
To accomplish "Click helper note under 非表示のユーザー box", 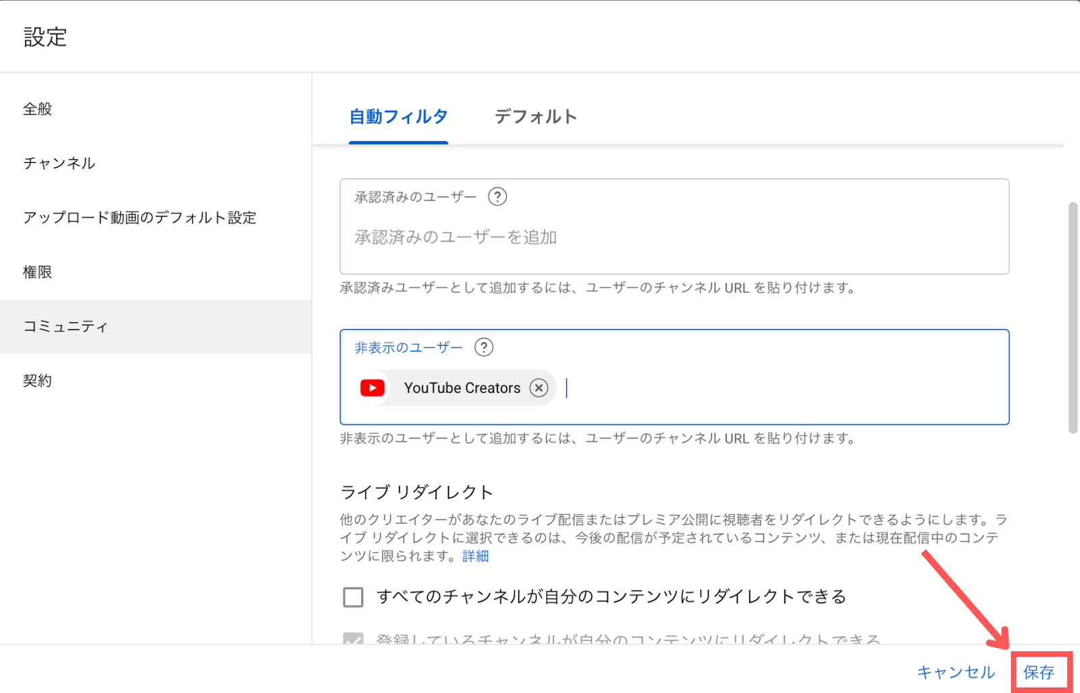I will [x=598, y=439].
